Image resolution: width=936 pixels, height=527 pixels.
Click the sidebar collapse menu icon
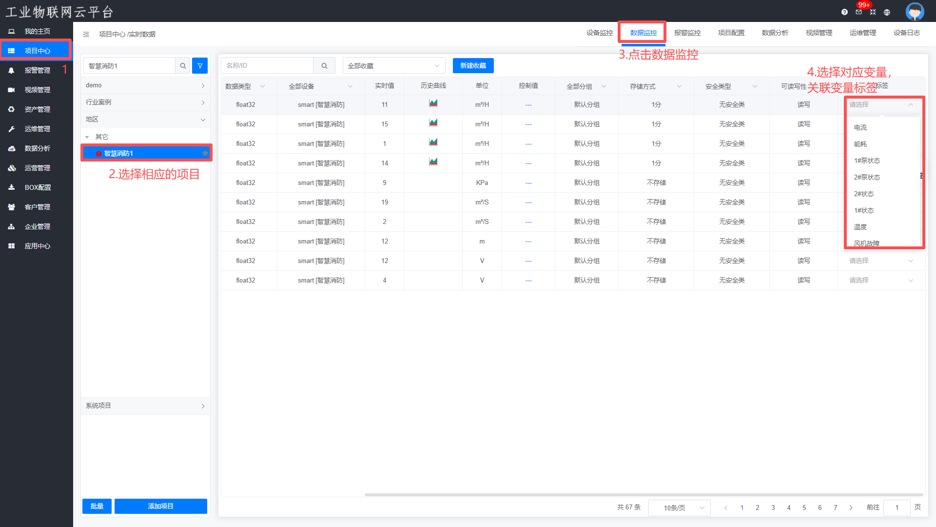point(86,34)
